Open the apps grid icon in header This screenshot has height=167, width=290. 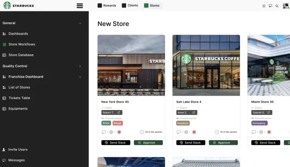click(264, 6)
